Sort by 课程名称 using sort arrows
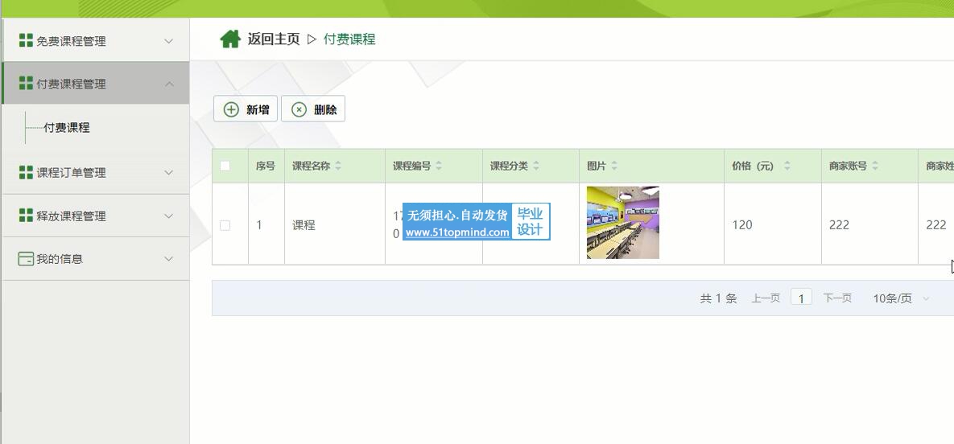 [x=338, y=166]
